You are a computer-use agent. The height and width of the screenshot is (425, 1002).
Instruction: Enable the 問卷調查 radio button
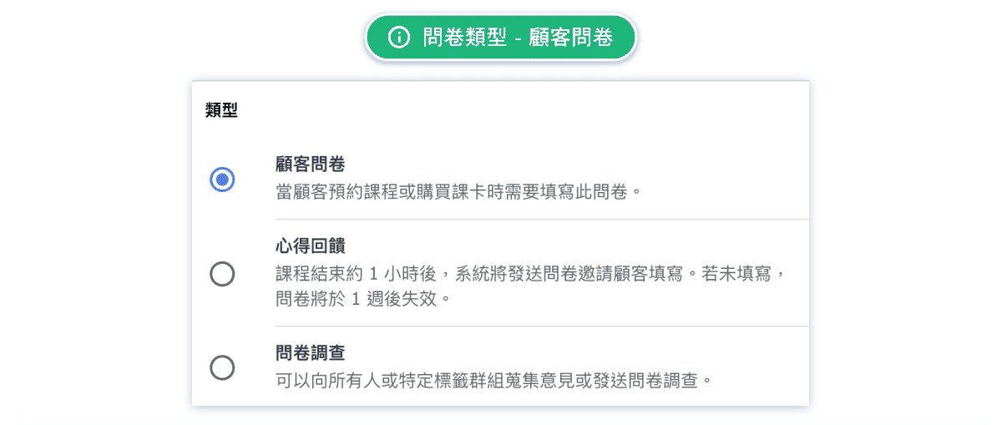(222, 367)
